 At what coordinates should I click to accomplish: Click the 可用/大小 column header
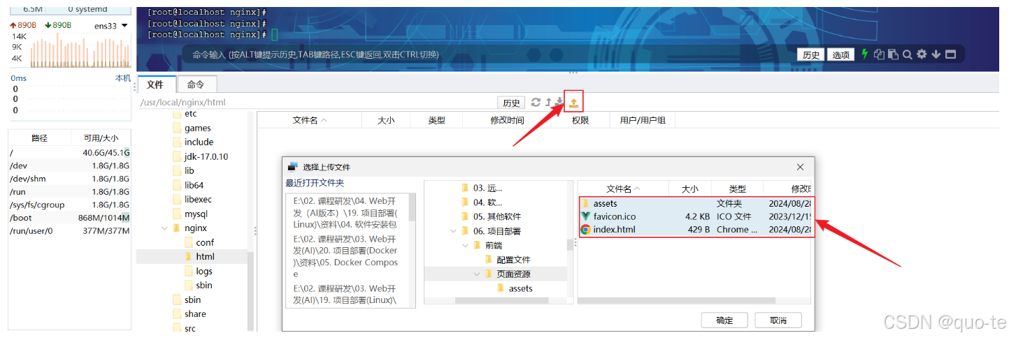[x=101, y=138]
